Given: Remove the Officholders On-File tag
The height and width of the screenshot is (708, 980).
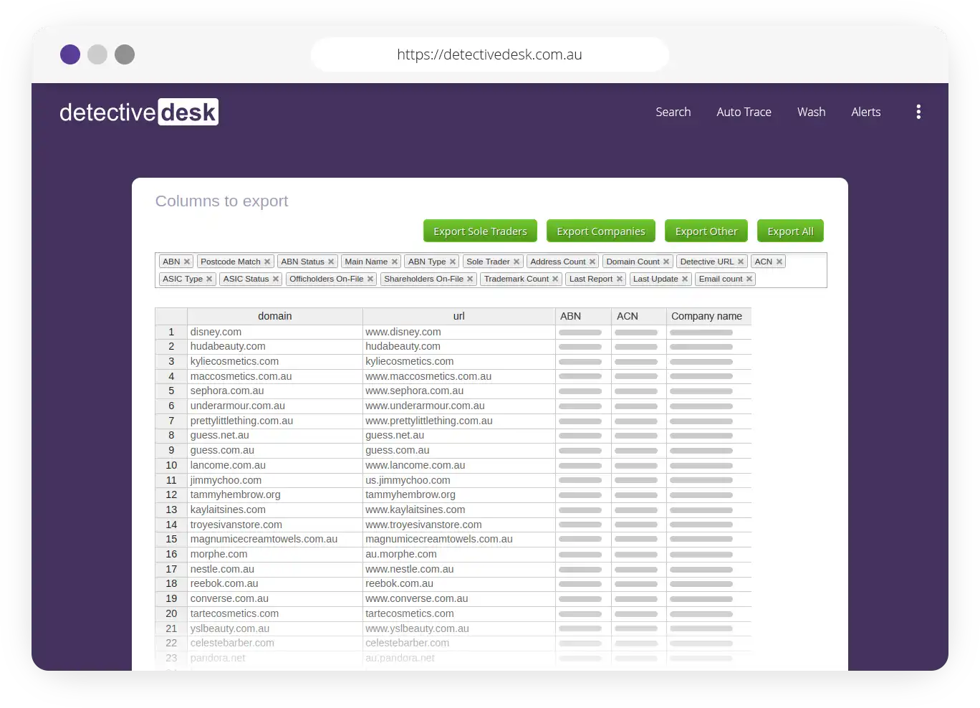Looking at the screenshot, I should 370,279.
